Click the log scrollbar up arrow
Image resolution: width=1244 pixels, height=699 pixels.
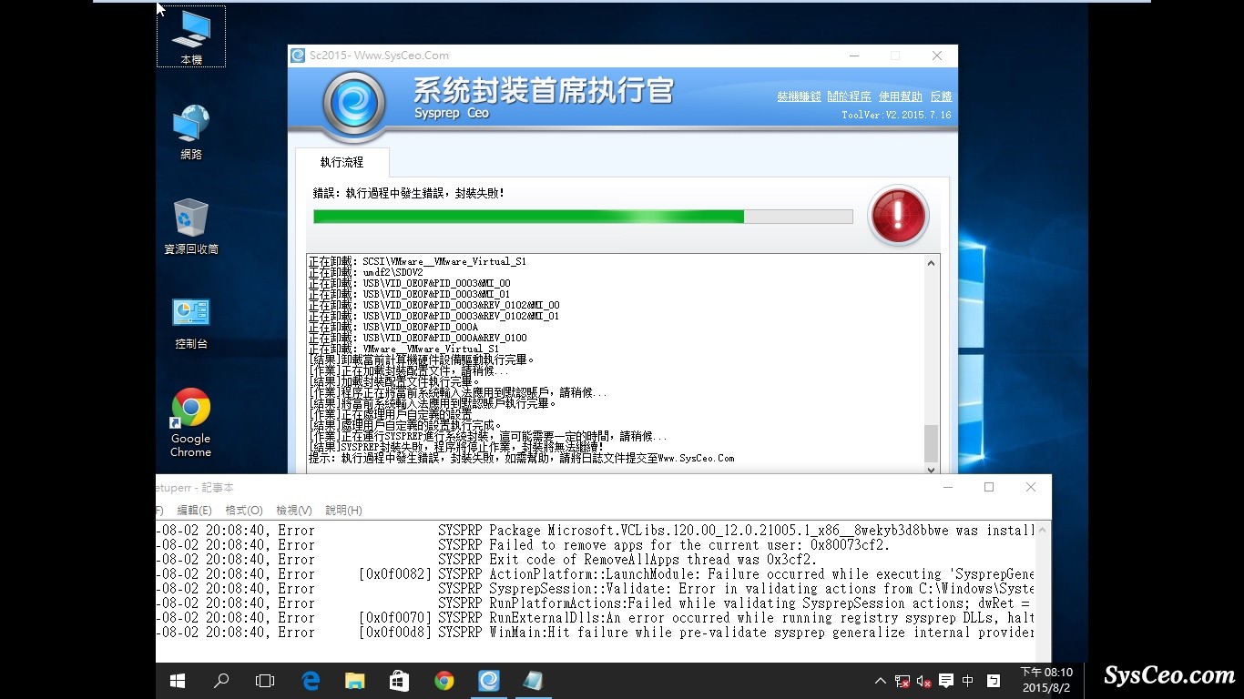click(931, 263)
